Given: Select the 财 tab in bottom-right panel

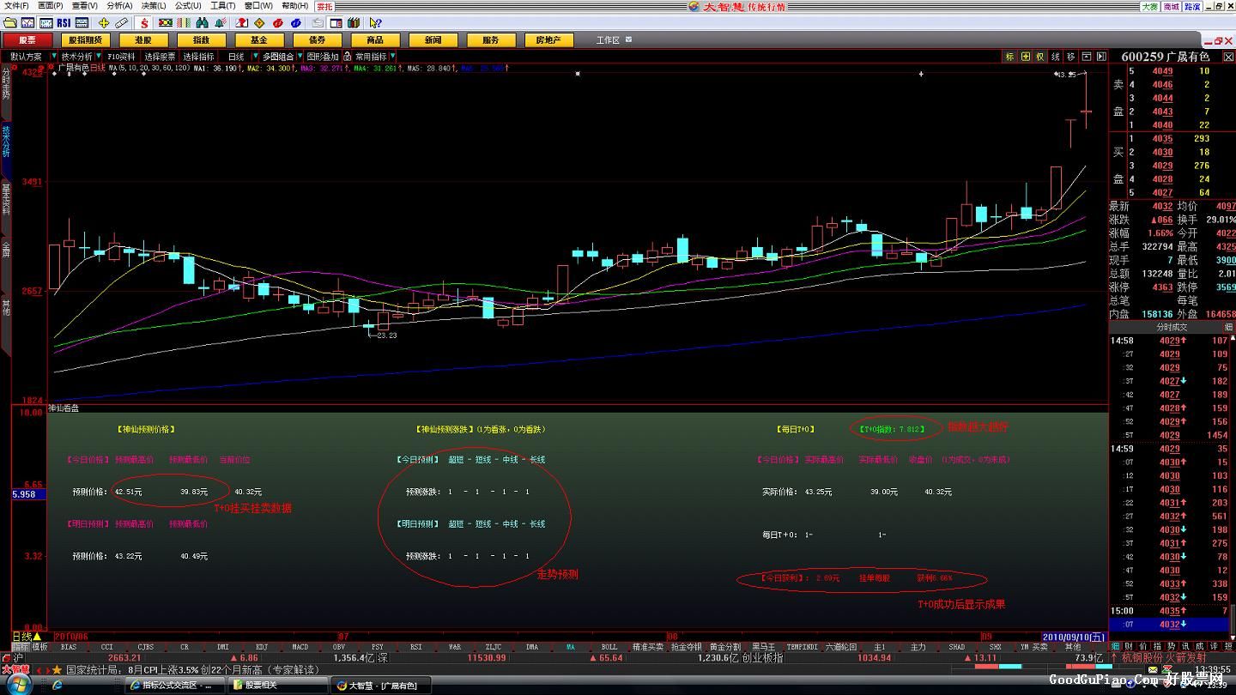Looking at the screenshot, I should tap(1129, 646).
